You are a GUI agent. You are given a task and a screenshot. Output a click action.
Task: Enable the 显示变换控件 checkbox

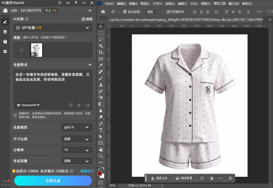click(164, 12)
